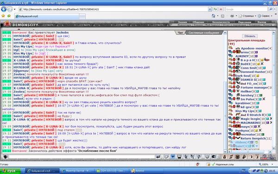Click the music note sound icon in chat toolbar
The image size is (278, 174).
(199, 157)
